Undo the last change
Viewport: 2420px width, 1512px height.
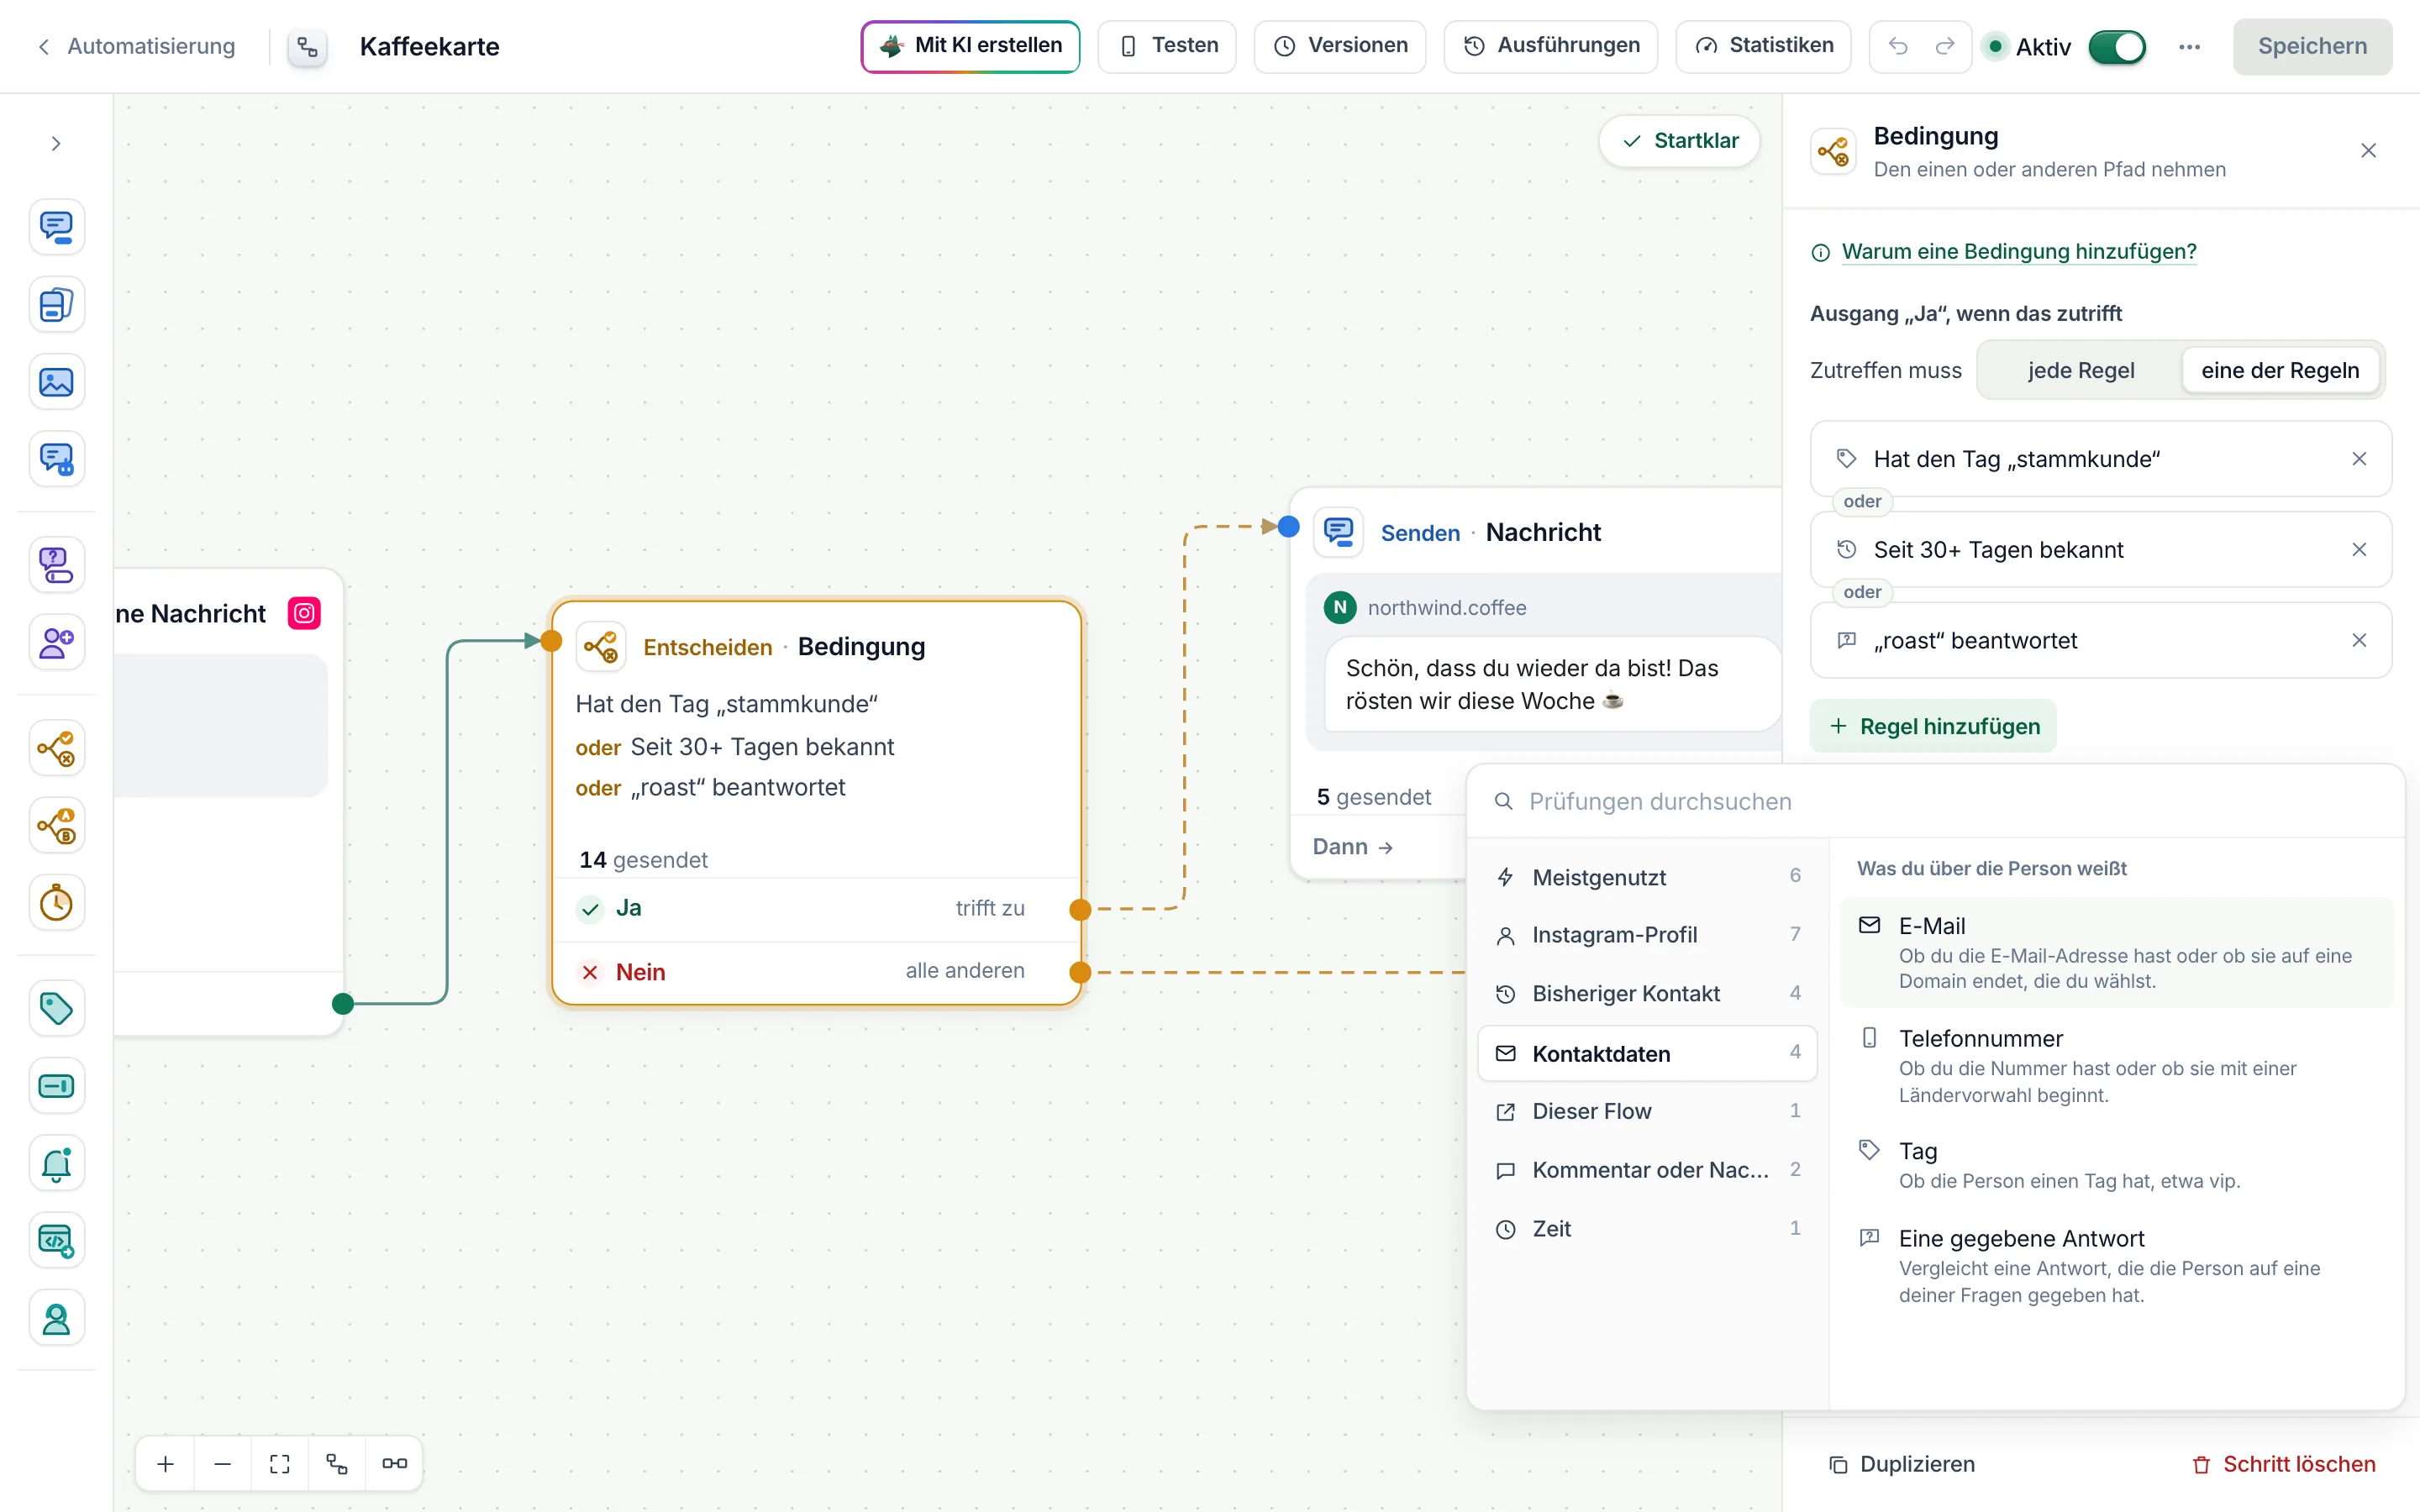tap(1898, 46)
